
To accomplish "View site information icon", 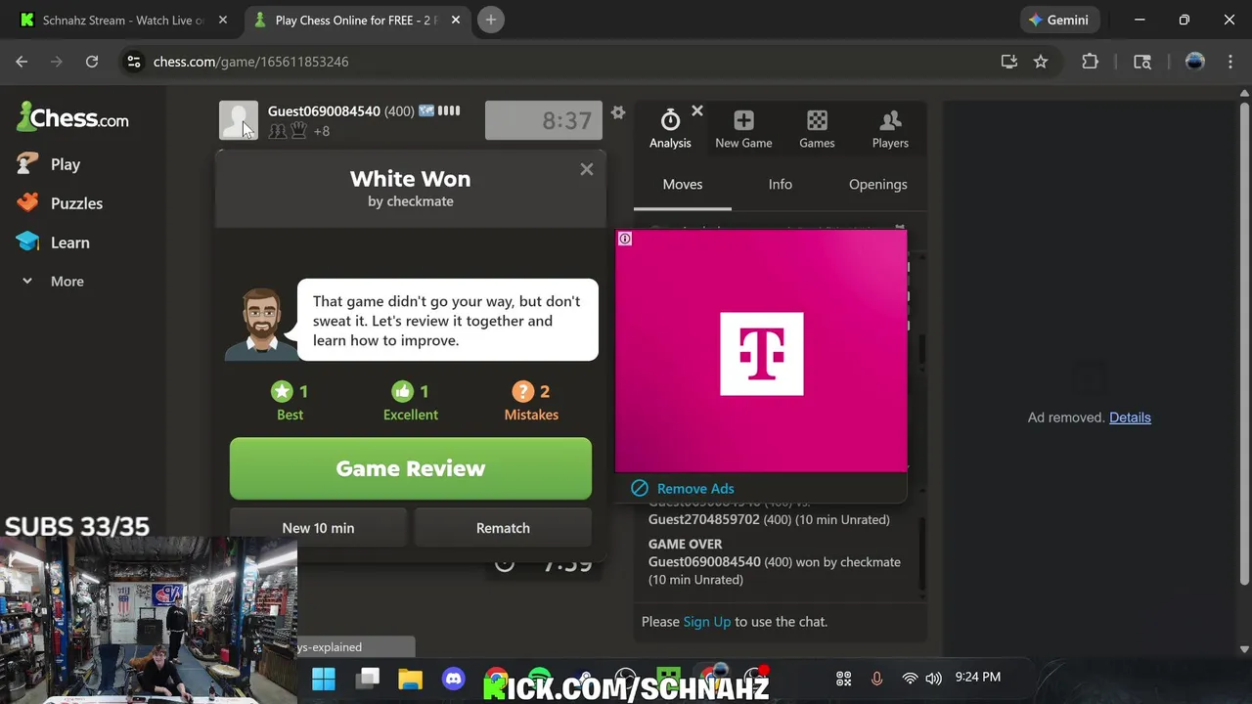I will pyautogui.click(x=134, y=62).
